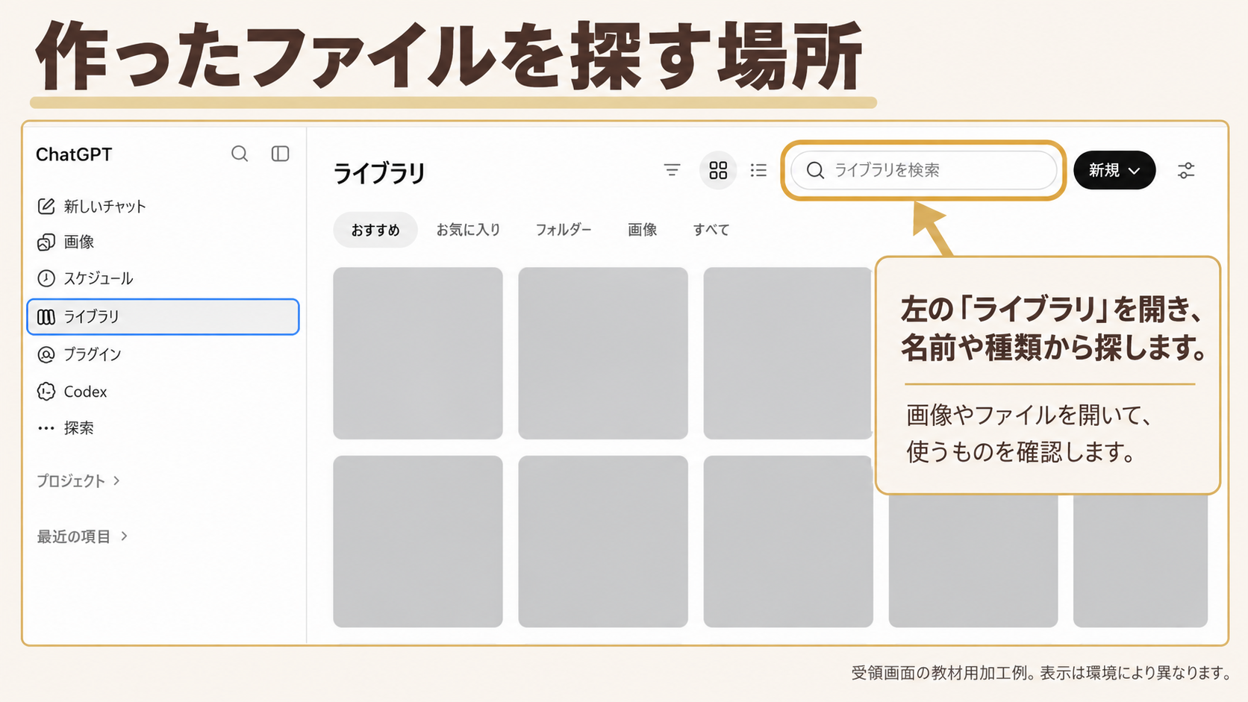
Task: Click the filter lines icon
Action: pyautogui.click(x=672, y=170)
